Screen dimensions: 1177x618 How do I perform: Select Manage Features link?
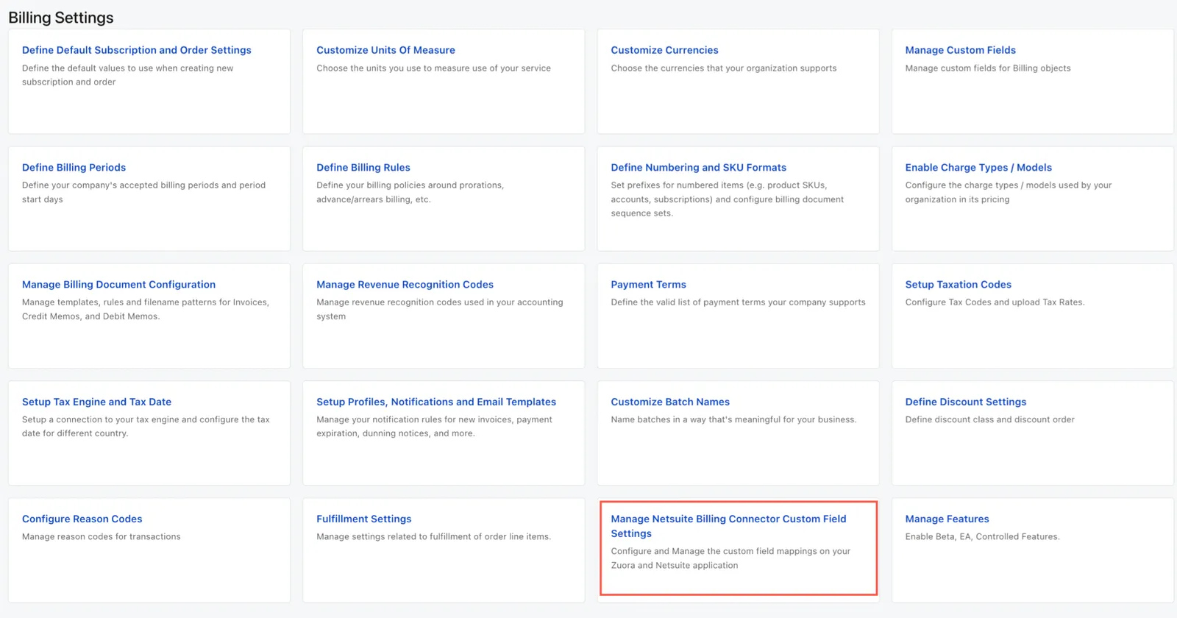point(947,519)
